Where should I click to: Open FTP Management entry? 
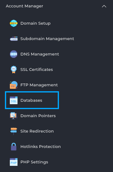(x=39, y=85)
